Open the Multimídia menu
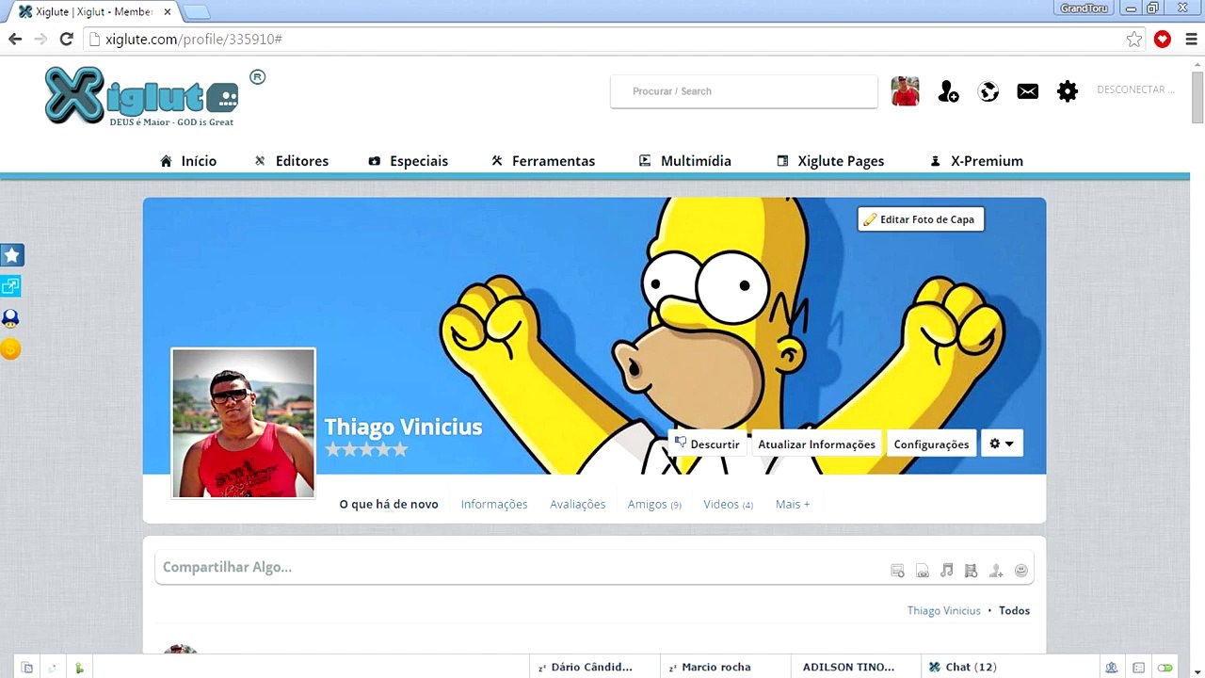Image resolution: width=1205 pixels, height=678 pixels. (x=684, y=161)
